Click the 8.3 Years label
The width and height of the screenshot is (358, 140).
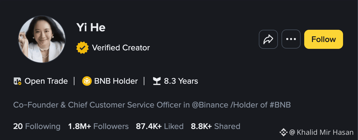coord(181,81)
